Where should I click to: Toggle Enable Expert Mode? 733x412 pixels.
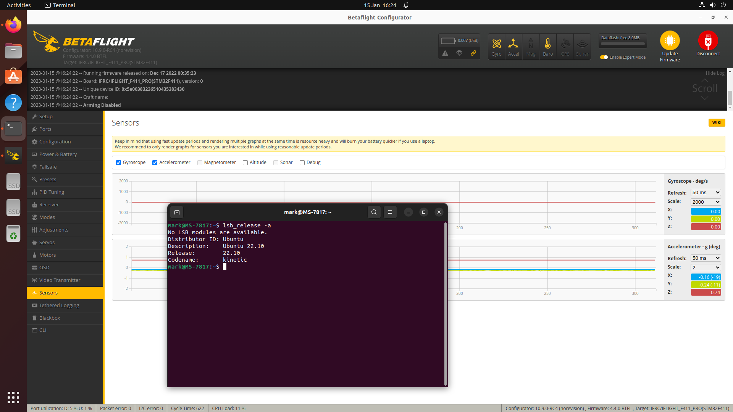click(x=604, y=57)
